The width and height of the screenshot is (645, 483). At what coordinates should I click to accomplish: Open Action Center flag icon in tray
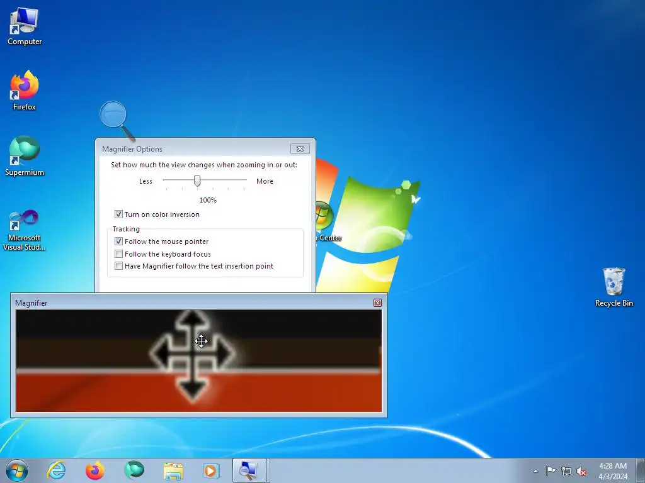point(551,471)
